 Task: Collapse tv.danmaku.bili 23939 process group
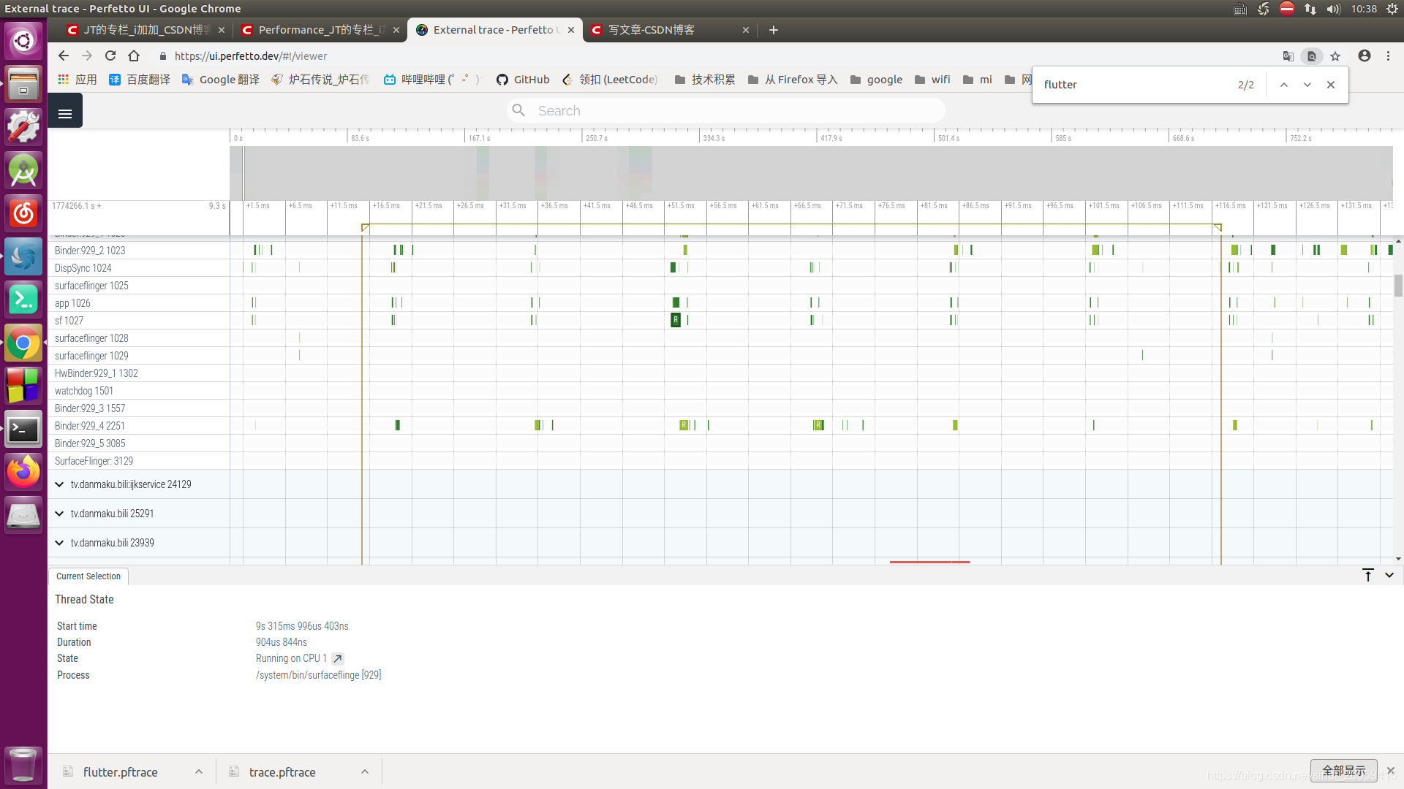pyautogui.click(x=59, y=543)
